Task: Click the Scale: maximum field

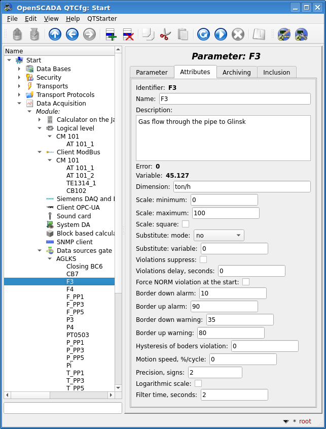Action: point(226,213)
